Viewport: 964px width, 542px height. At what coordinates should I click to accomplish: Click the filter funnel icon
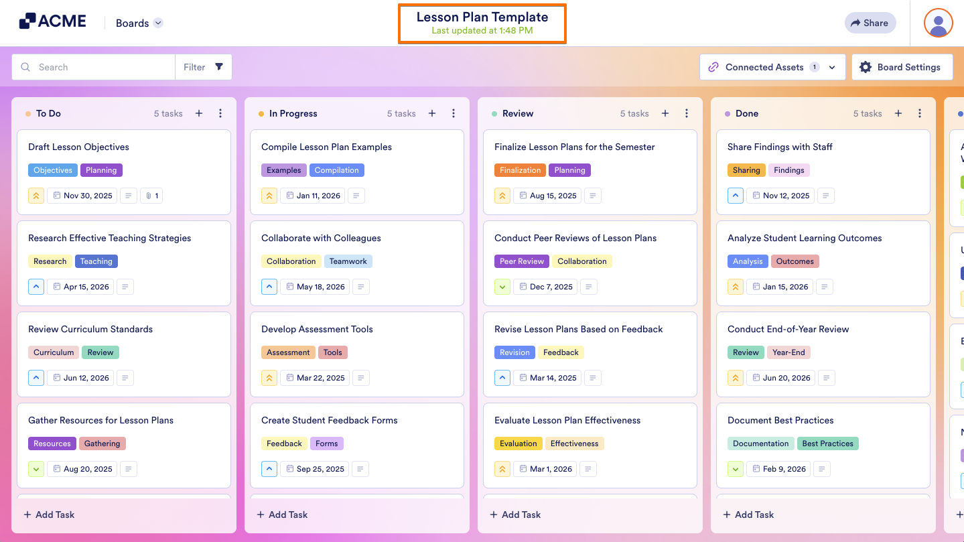point(219,67)
